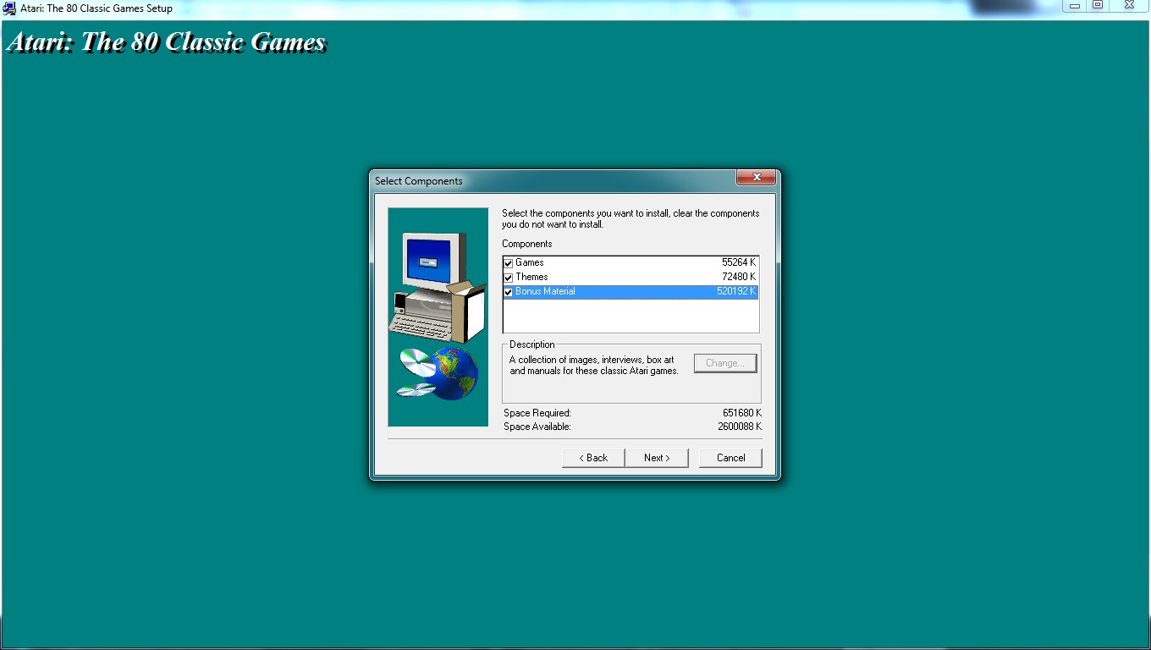
Task: Click the 72480 K size value
Action: tap(739, 277)
